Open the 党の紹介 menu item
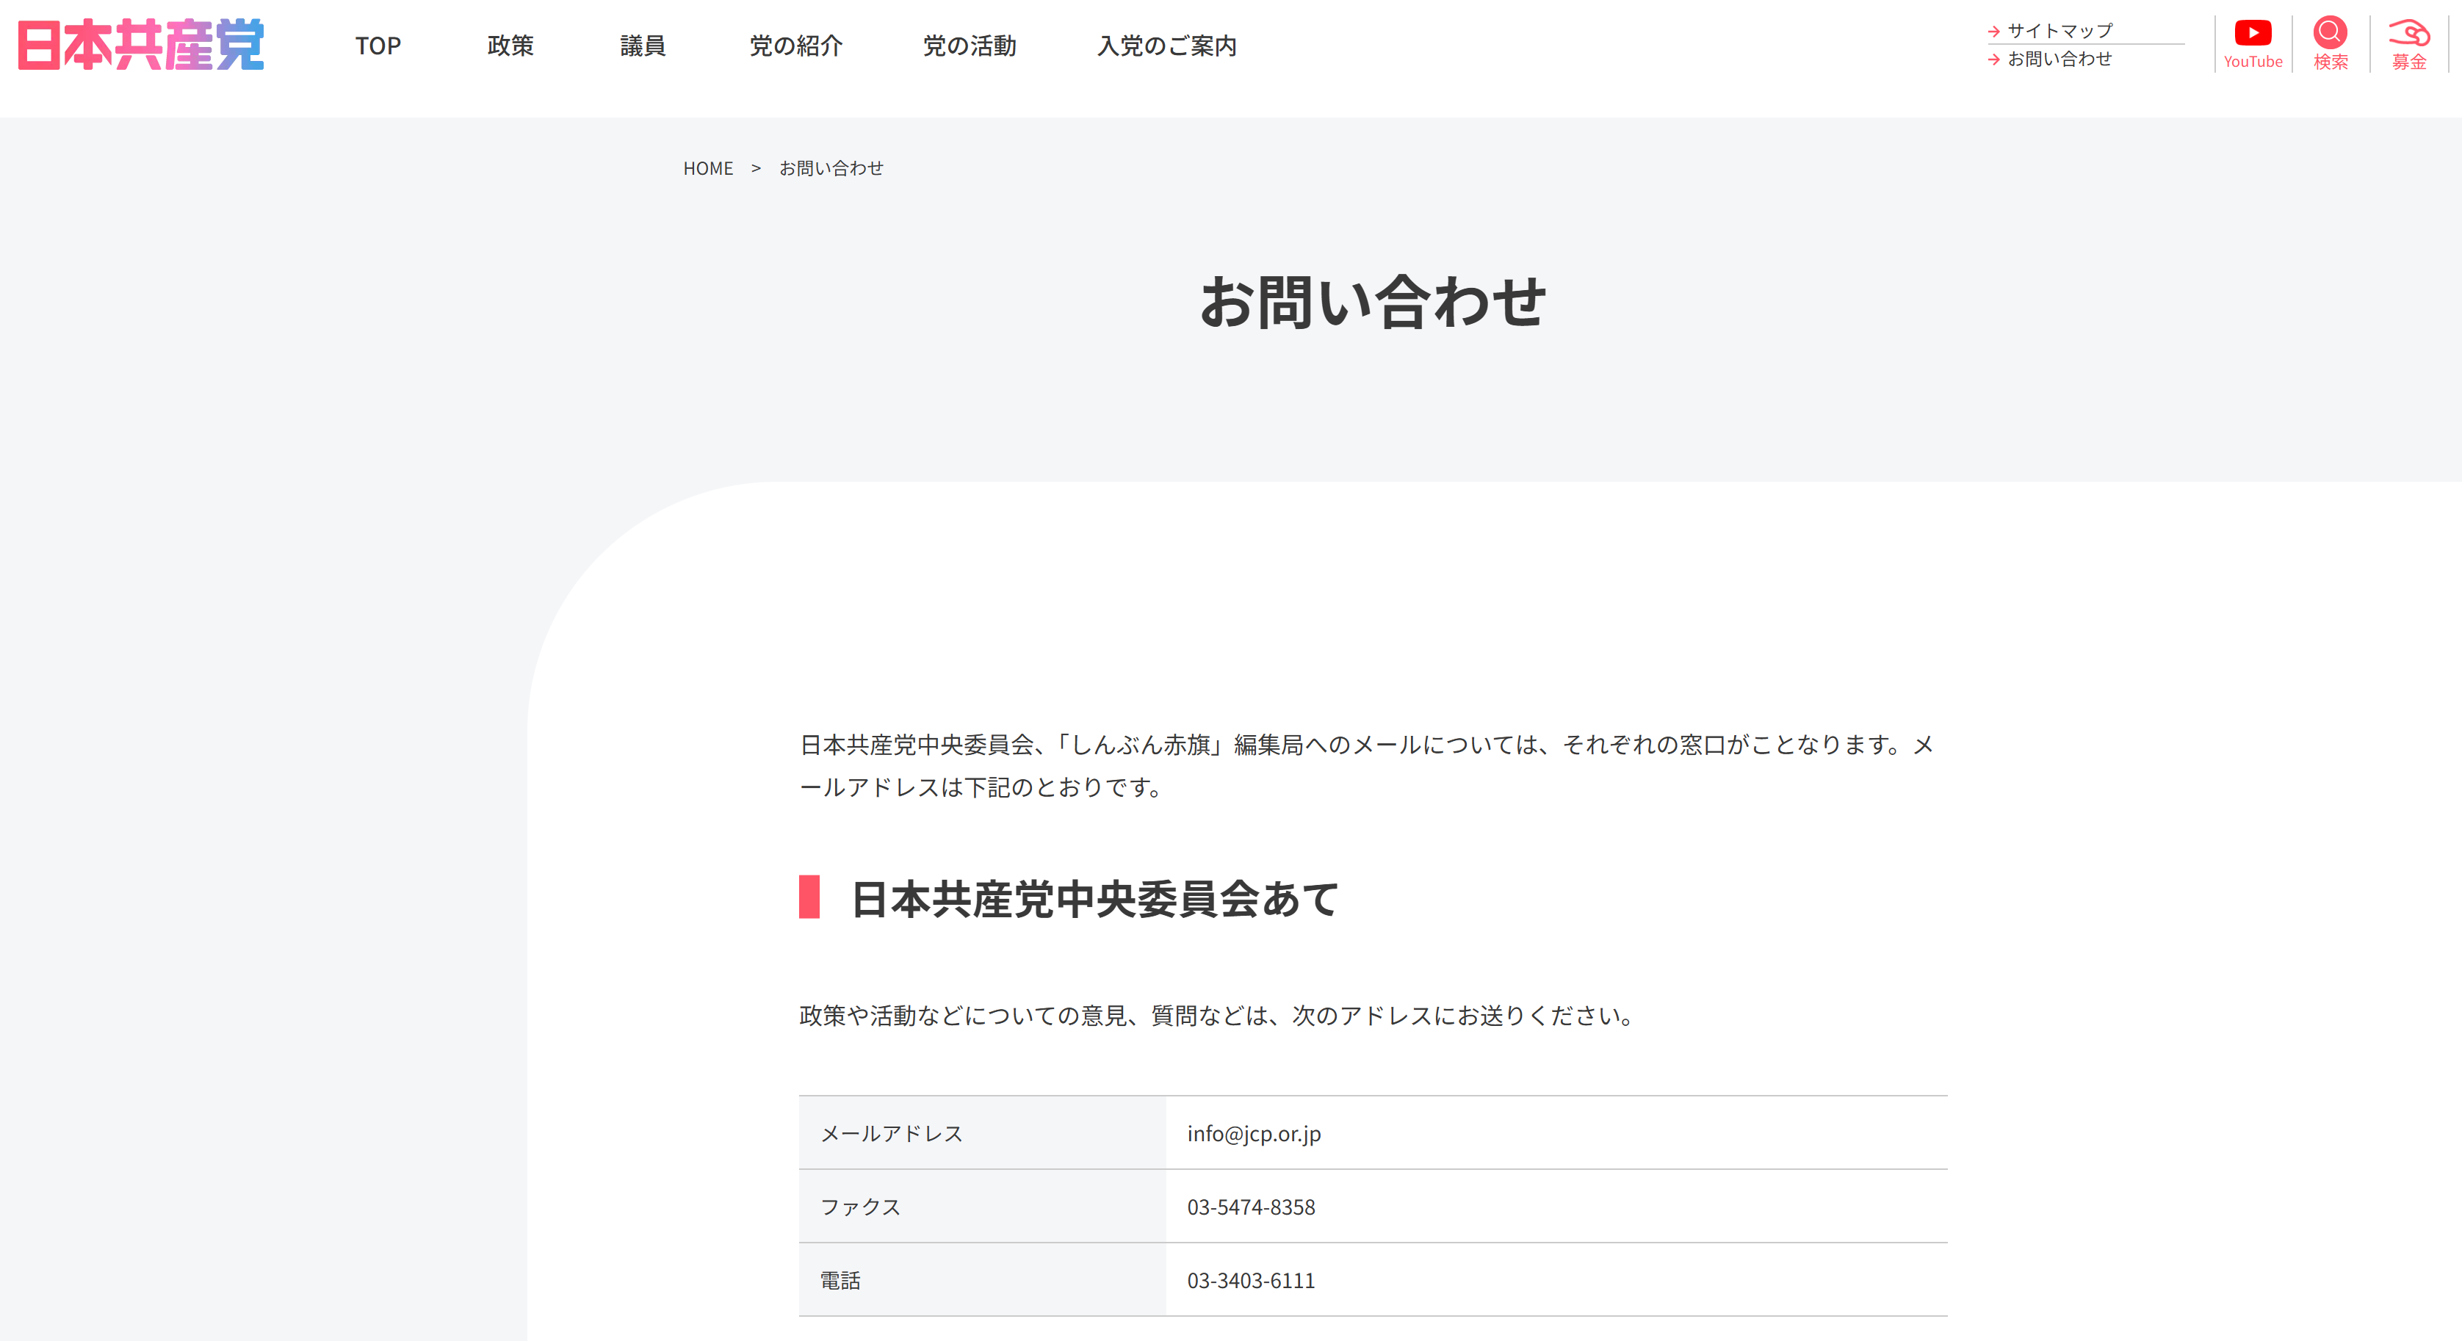This screenshot has width=2462, height=1341. tap(795, 46)
